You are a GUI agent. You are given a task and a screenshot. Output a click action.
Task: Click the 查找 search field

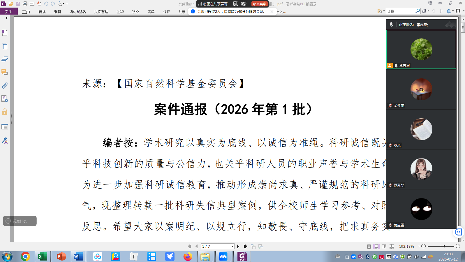(x=401, y=11)
